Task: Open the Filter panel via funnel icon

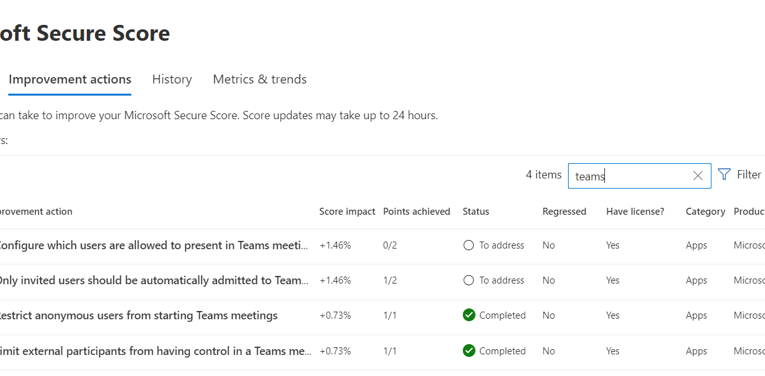Action: coord(724,174)
